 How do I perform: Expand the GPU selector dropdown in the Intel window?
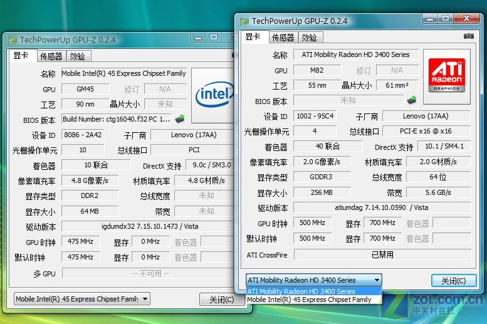point(145,299)
